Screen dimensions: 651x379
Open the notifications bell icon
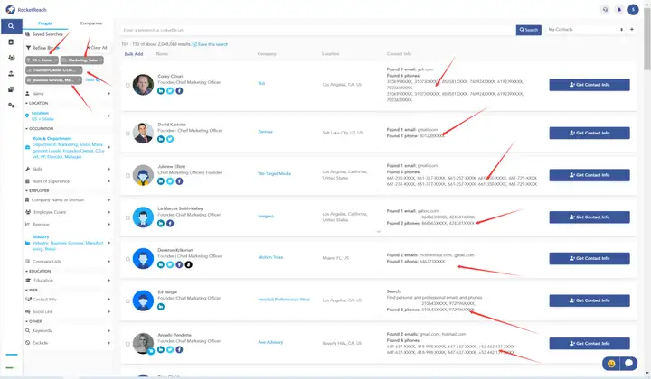click(619, 10)
